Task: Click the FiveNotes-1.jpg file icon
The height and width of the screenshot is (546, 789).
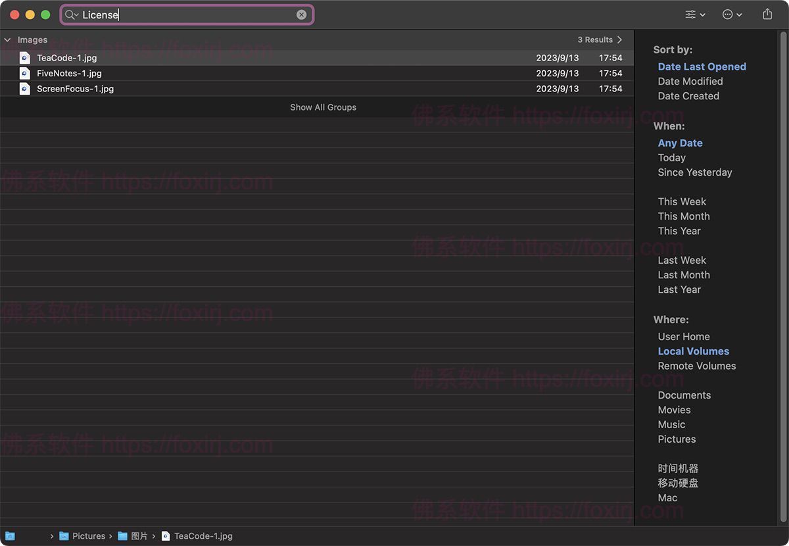Action: tap(25, 73)
